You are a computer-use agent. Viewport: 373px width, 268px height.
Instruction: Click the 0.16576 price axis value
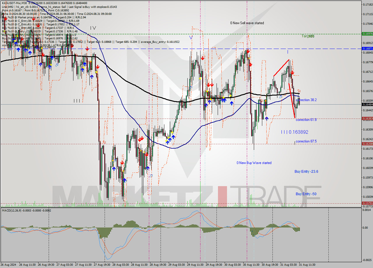coord(367,91)
